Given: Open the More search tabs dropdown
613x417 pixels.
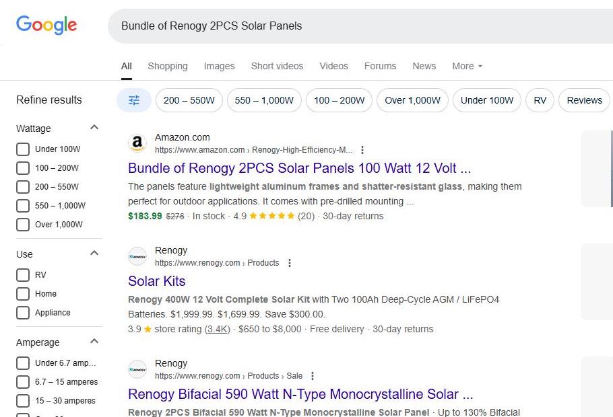Looking at the screenshot, I should point(467,66).
